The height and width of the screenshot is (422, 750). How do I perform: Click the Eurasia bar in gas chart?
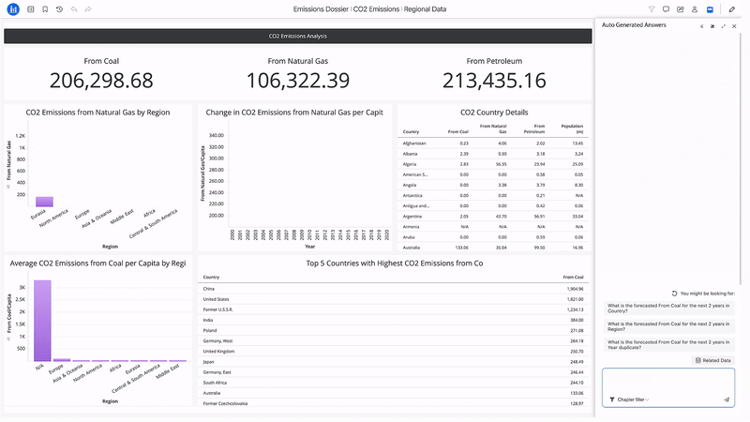click(44, 201)
